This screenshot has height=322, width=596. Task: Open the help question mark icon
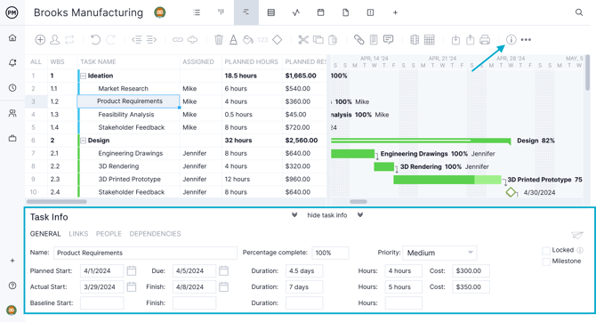click(12, 286)
